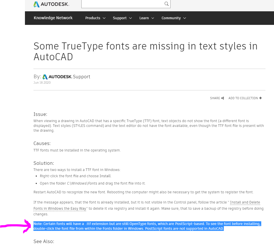Expand the Support dropdown chevron
Screen dimensions: 274x247
131,18
